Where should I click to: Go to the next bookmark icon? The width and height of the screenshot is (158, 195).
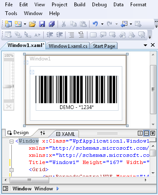(x=113, y=35)
